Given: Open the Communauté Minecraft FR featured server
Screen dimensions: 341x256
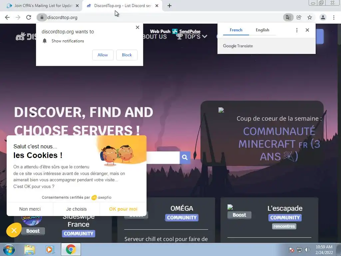Looking at the screenshot, I should pos(279,144).
